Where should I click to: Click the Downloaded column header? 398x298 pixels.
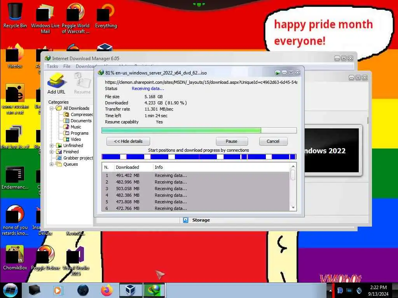(x=127, y=167)
